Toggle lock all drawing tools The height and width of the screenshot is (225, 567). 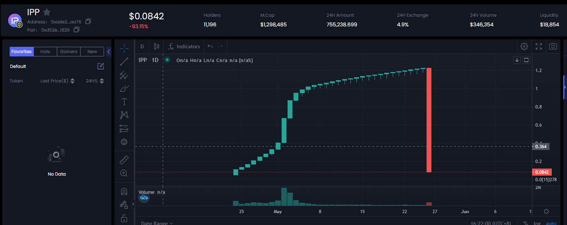(x=124, y=218)
